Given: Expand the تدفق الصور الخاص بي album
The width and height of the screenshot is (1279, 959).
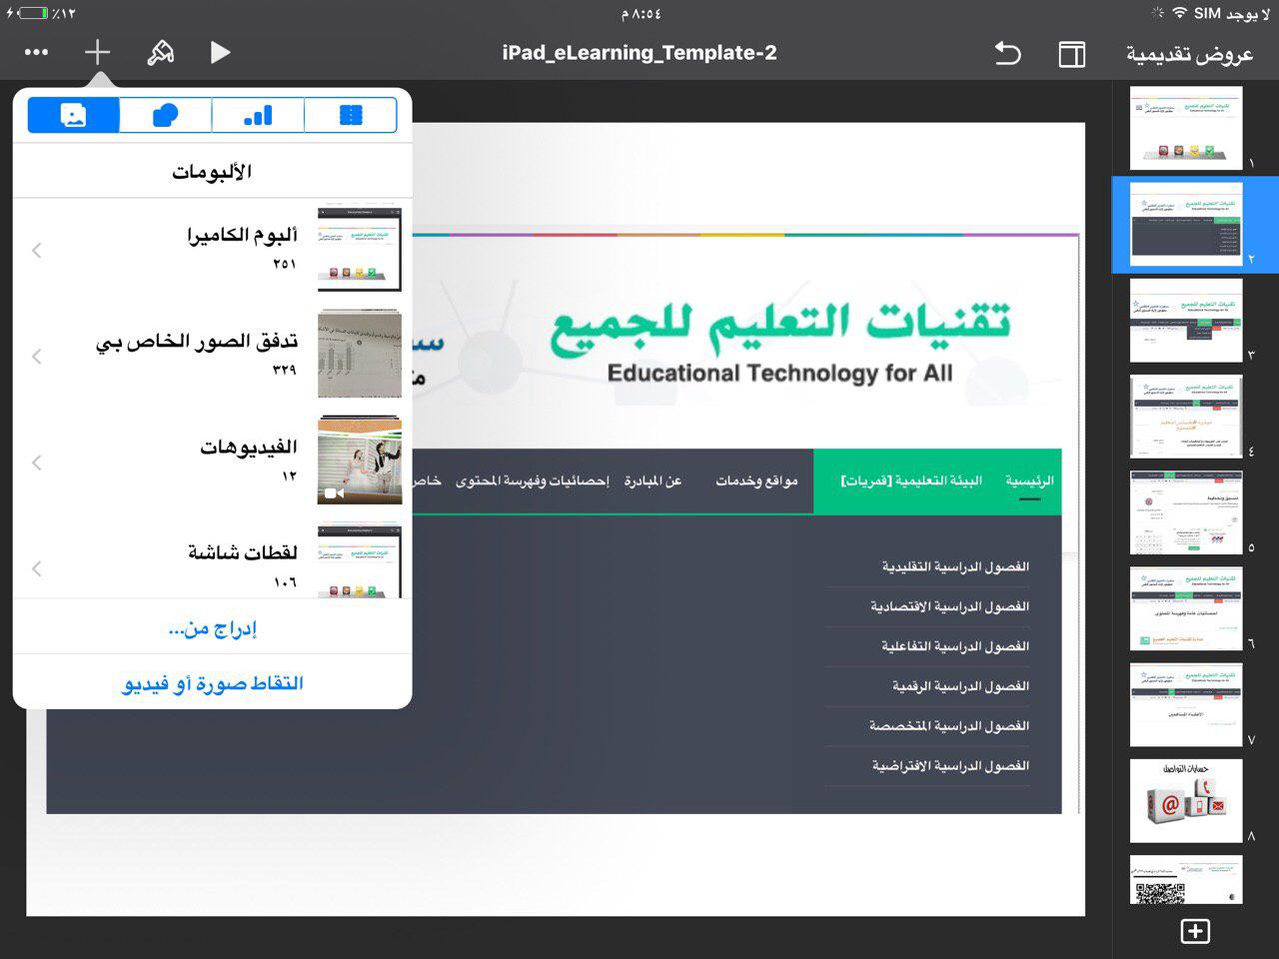Looking at the screenshot, I should tap(38, 356).
